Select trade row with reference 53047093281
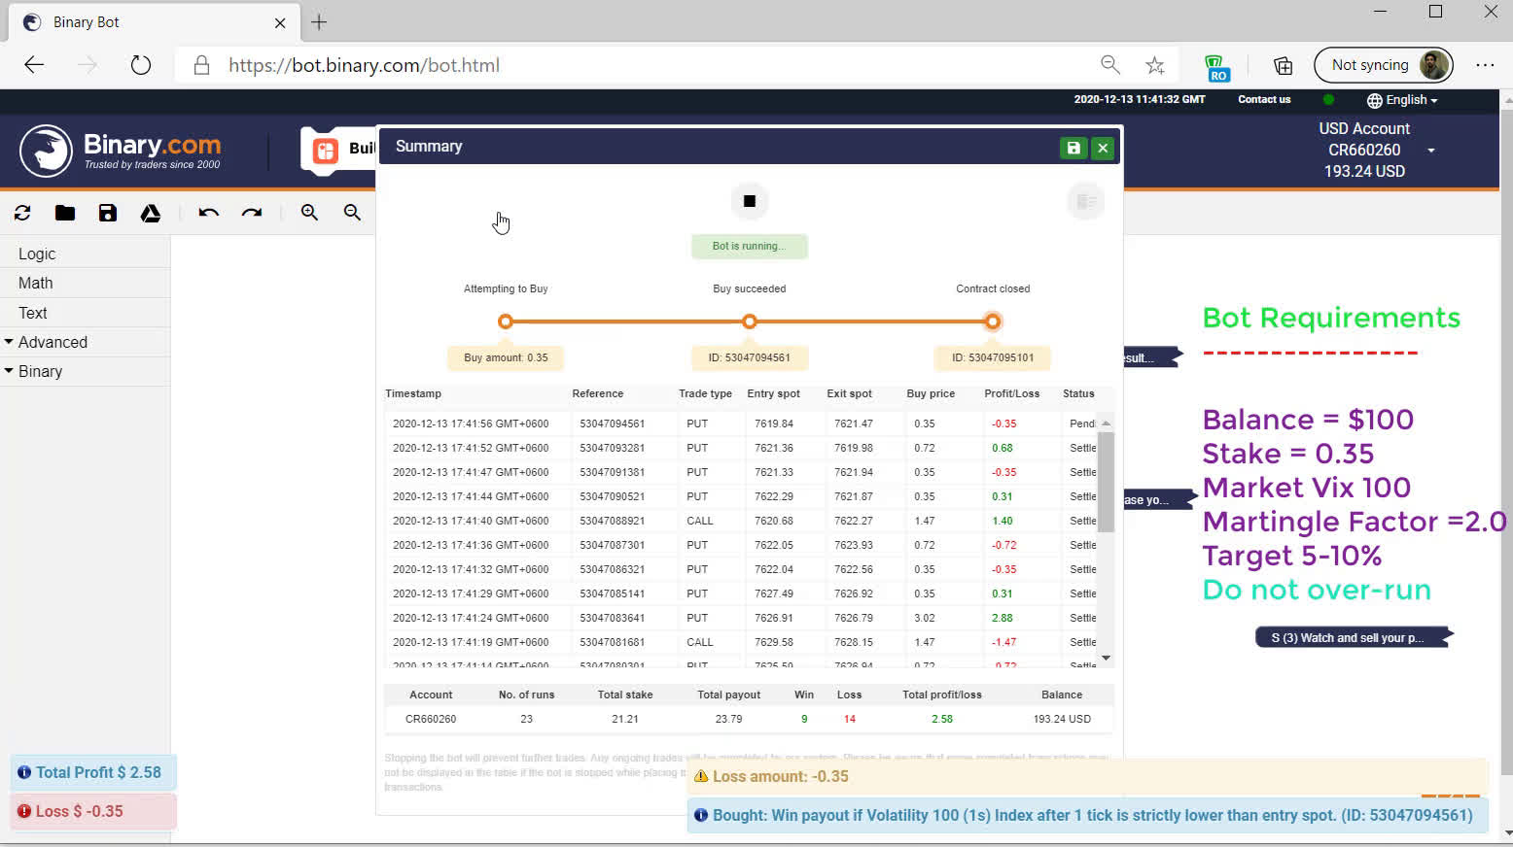Screen dimensions: 1513x847 [743, 448]
